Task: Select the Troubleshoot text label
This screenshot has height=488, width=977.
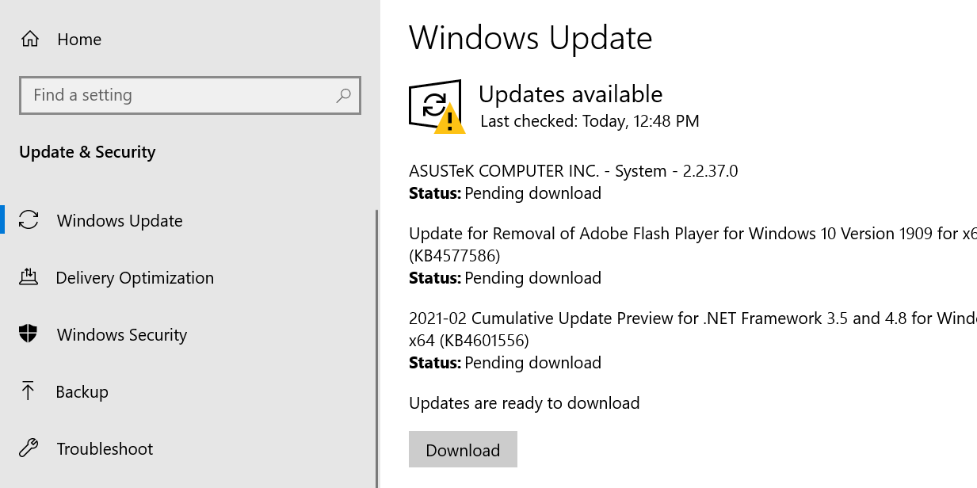Action: tap(105, 449)
